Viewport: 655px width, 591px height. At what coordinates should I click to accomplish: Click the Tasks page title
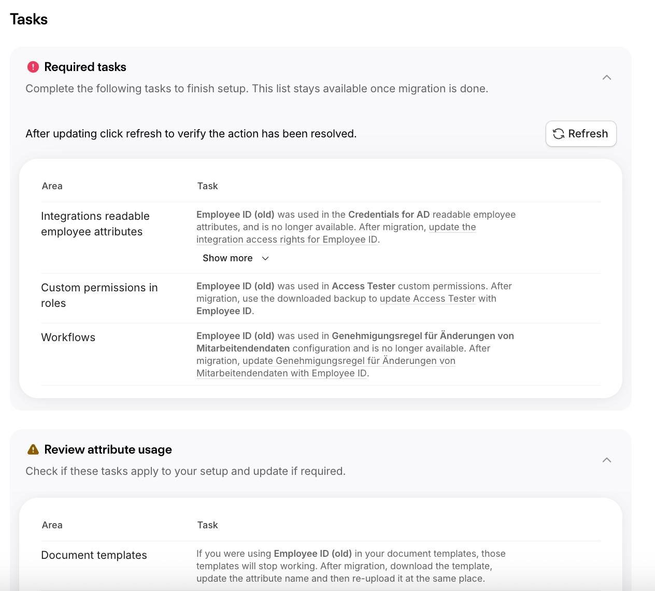tap(29, 19)
